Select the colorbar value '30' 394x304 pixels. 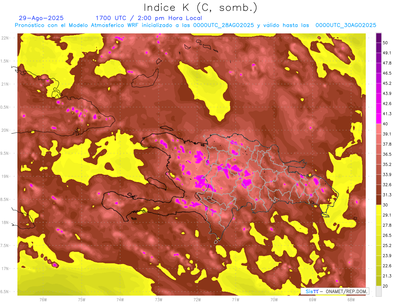(x=385, y=205)
